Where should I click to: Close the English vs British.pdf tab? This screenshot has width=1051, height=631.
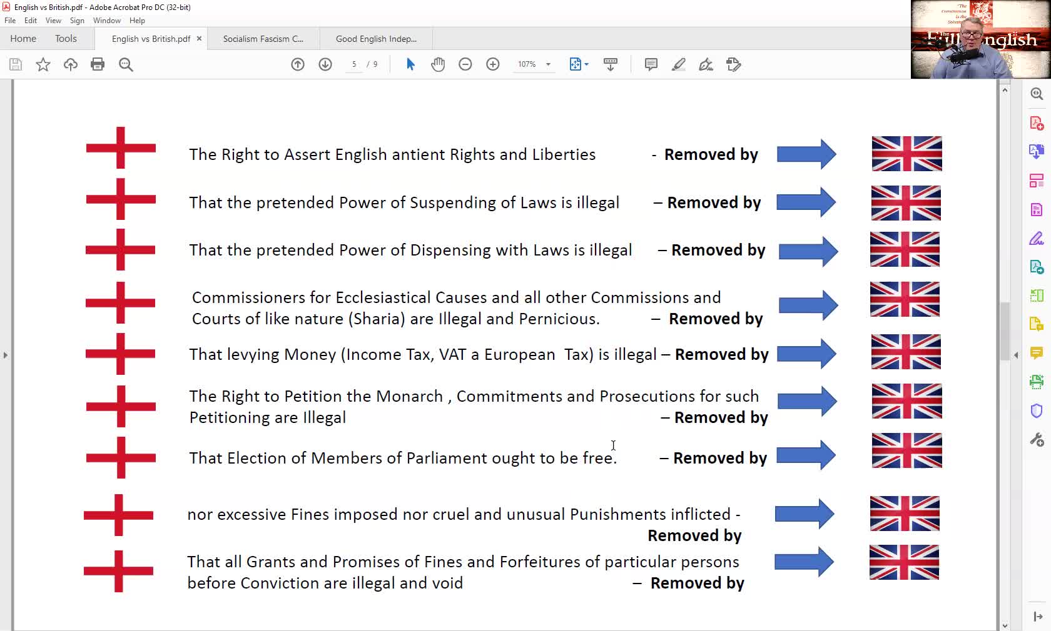pos(199,39)
